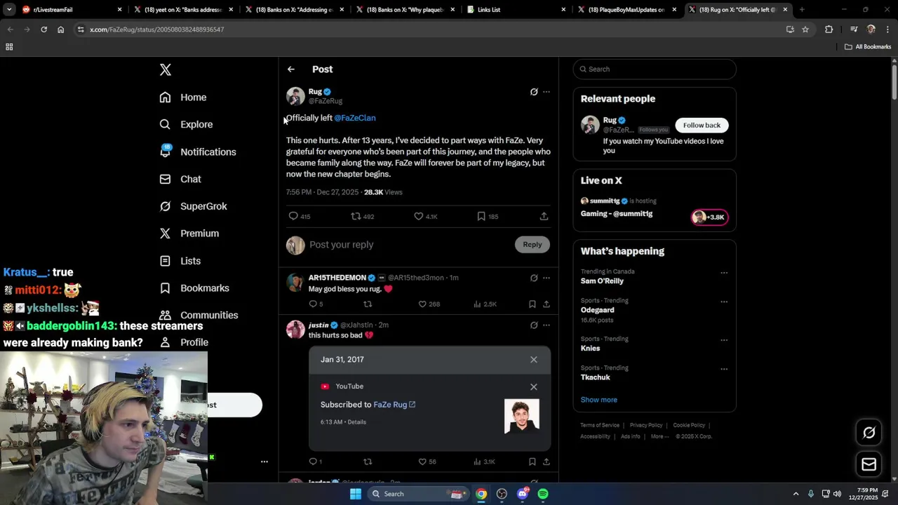Open the floating messages button
898x505 pixels.
pyautogui.click(x=869, y=464)
